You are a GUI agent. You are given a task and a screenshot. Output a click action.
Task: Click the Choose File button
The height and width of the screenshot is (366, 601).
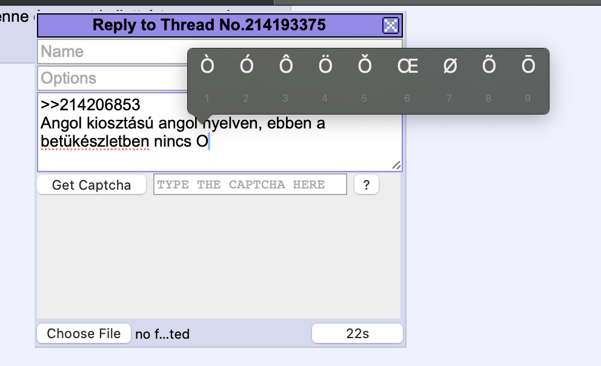pyautogui.click(x=84, y=333)
